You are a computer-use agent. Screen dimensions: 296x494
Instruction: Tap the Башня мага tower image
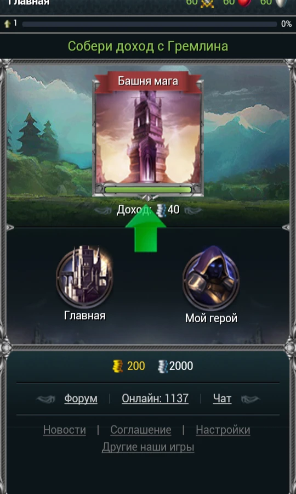[148, 137]
